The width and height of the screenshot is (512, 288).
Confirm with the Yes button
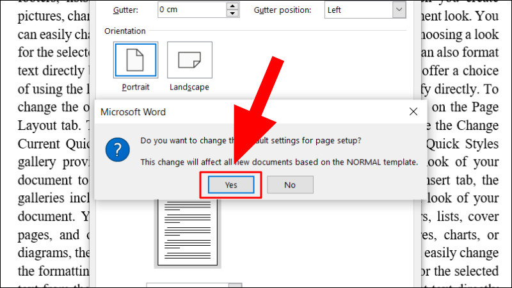[x=231, y=185]
